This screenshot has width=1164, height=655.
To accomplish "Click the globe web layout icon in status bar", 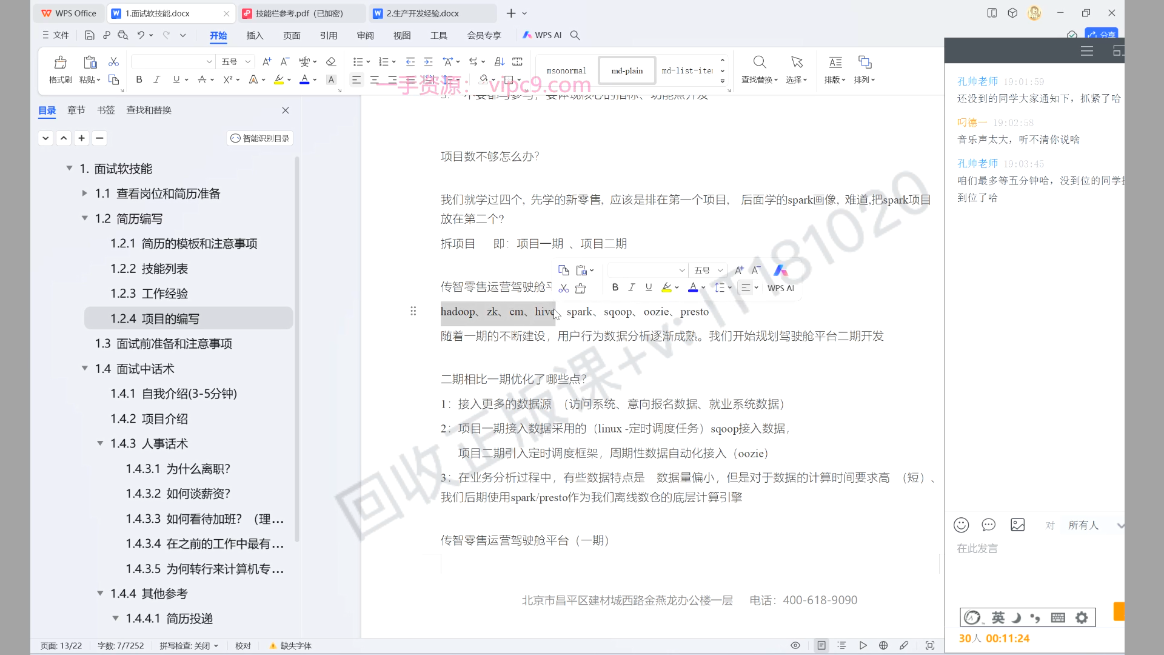I will (883, 645).
